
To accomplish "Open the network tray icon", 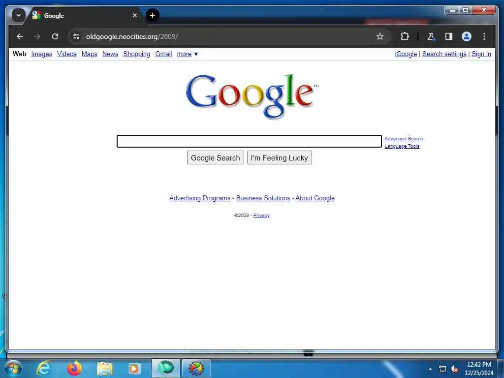I will click(x=442, y=369).
